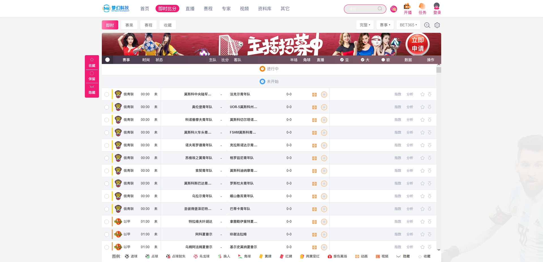Viewport: 543px width, 262px height.
Task: Open animation icon for 格罗兹尼青年队 match
Action: click(314, 158)
